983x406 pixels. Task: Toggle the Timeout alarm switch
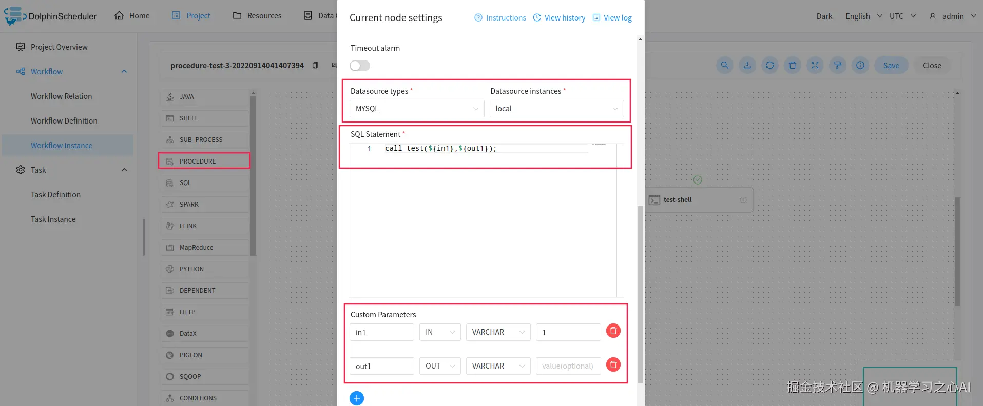coord(360,66)
